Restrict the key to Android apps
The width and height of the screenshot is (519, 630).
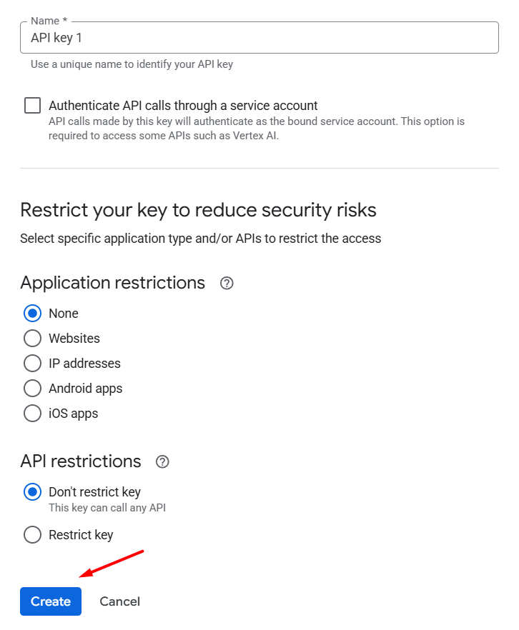click(32, 388)
